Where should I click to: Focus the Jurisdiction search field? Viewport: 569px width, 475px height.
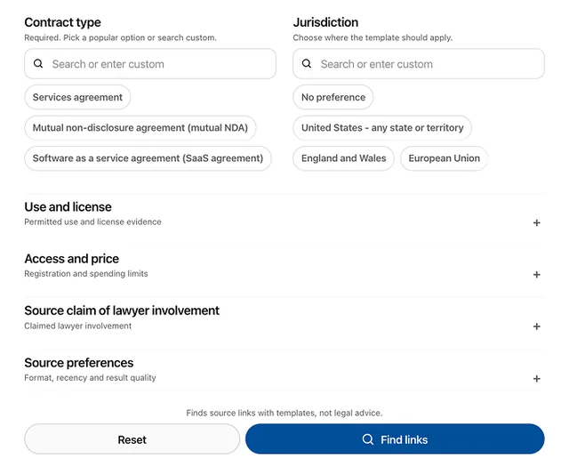click(x=419, y=63)
